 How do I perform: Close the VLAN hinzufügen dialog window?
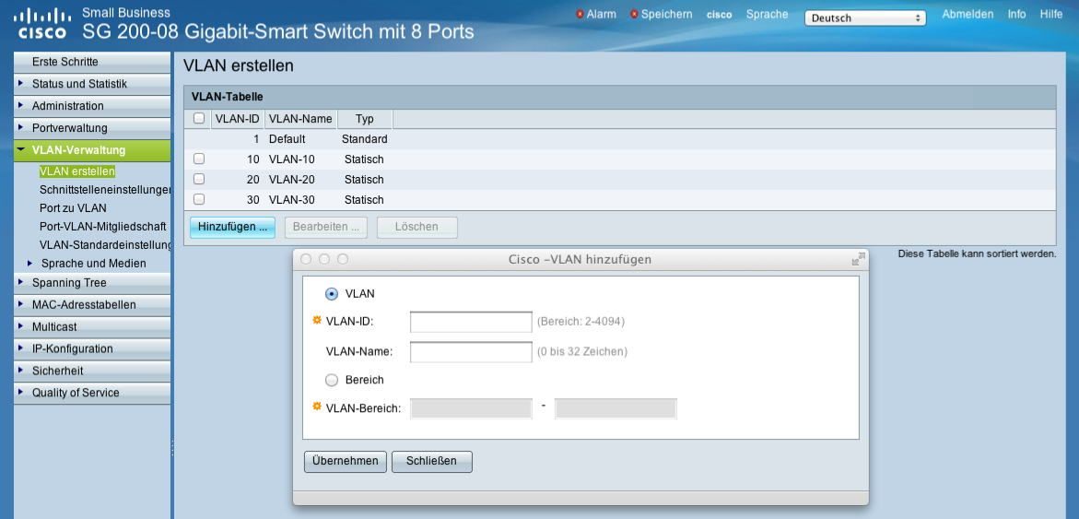306,259
